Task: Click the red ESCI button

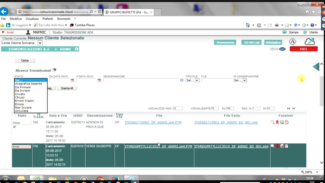Action: (303, 49)
